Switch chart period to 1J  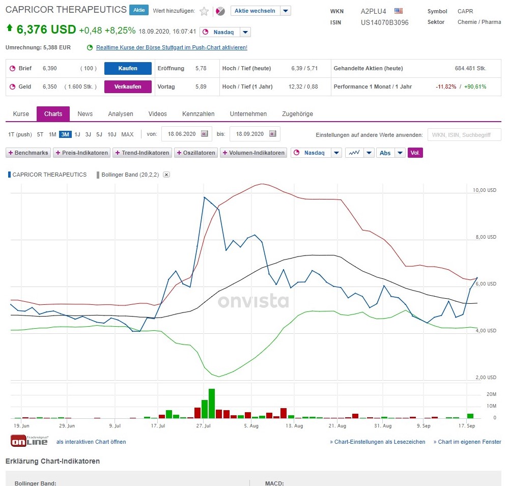79,134
